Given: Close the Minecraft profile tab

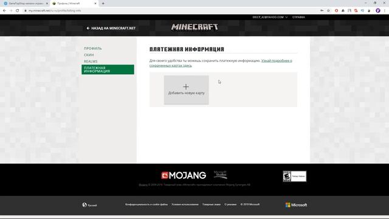Looking at the screenshot, I should click(95, 4).
